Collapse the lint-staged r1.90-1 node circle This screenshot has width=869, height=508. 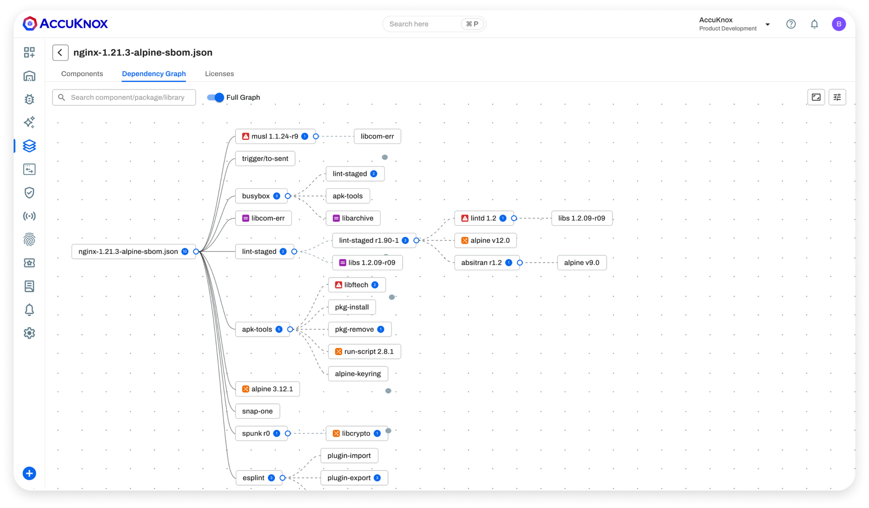point(416,241)
